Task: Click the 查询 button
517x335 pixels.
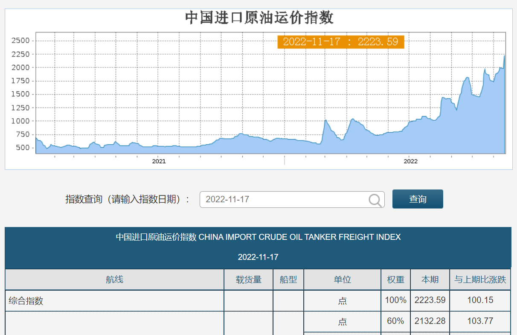Action: [418, 199]
